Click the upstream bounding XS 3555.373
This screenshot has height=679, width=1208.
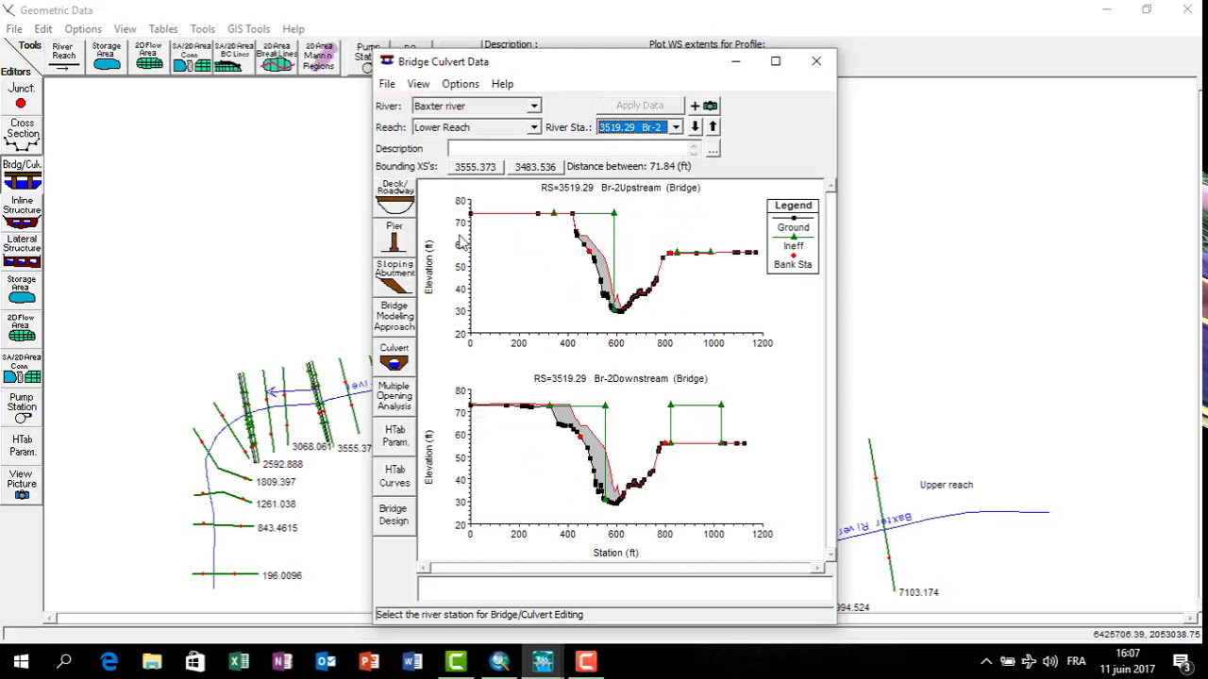point(475,167)
